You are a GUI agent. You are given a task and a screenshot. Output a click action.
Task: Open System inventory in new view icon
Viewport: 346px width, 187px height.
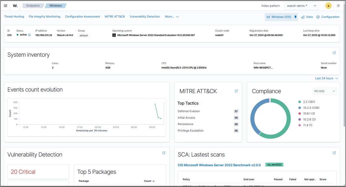pos(334,53)
